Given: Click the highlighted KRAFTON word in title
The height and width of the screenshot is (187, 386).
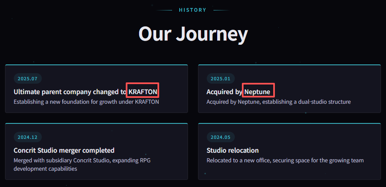Looking at the screenshot, I should pyautogui.click(x=143, y=92).
